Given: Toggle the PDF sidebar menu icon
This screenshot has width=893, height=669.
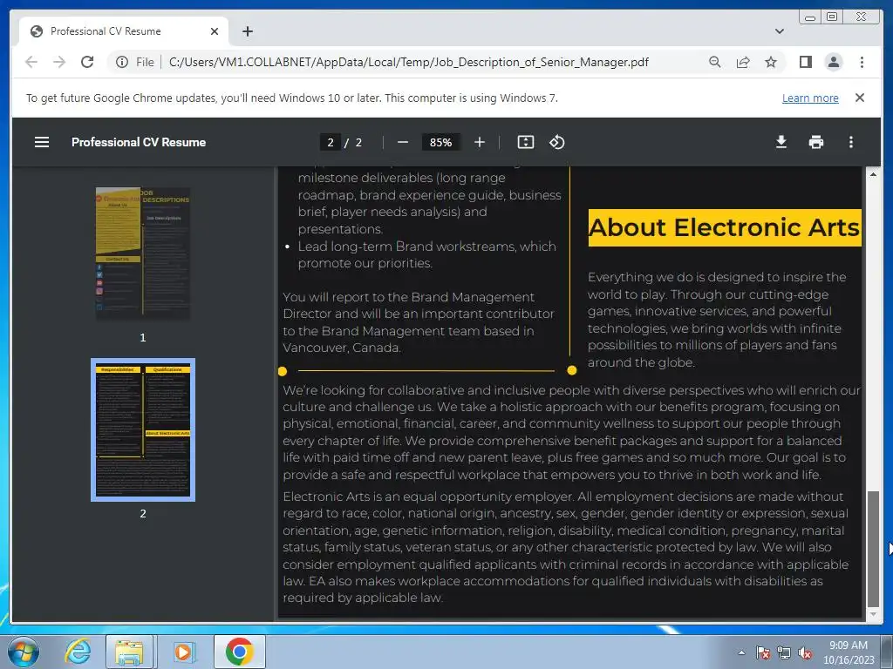Looking at the screenshot, I should (42, 142).
